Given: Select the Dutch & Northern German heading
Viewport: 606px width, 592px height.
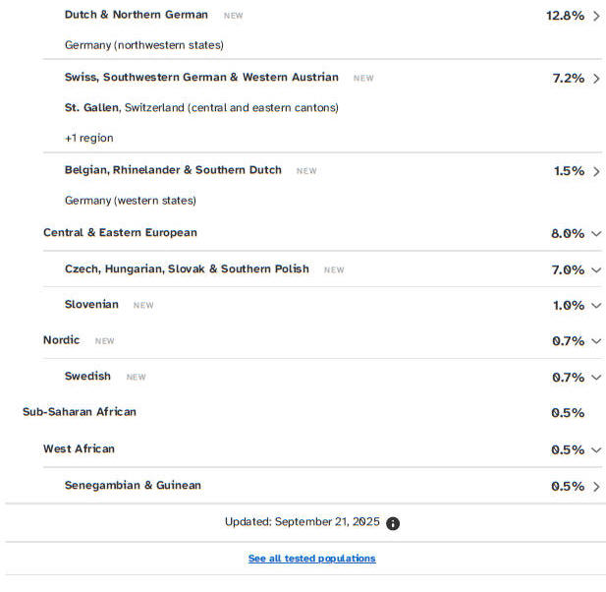Looking at the screenshot, I should tap(137, 15).
